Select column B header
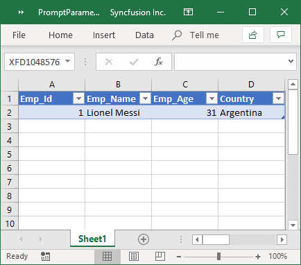Viewport: 301px width, 265px height. 118,85
